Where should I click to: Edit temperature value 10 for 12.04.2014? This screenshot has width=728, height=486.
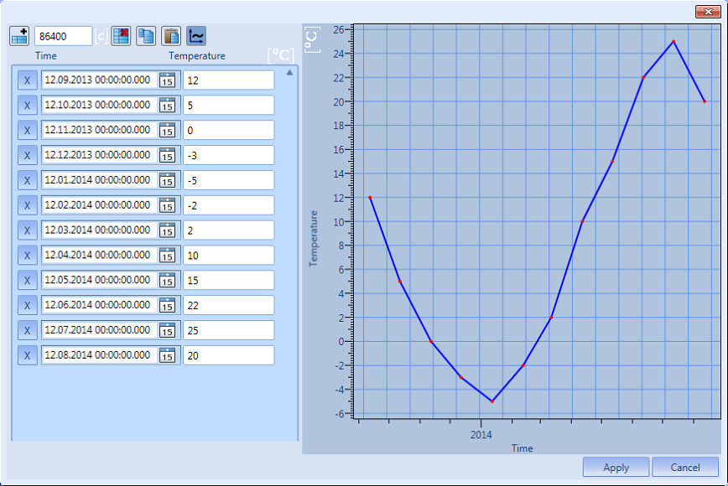click(228, 256)
